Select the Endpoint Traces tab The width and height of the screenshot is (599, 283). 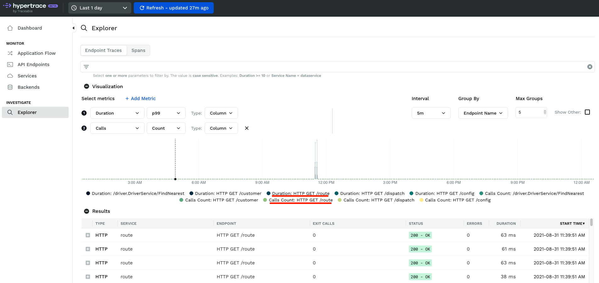[104, 50]
